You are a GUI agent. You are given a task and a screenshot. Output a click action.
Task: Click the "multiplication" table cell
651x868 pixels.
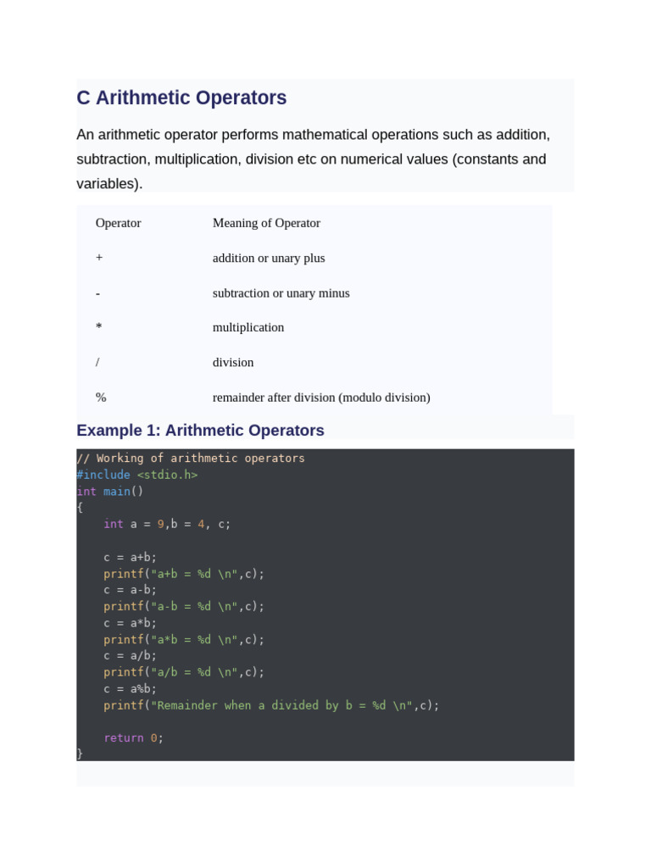click(248, 327)
